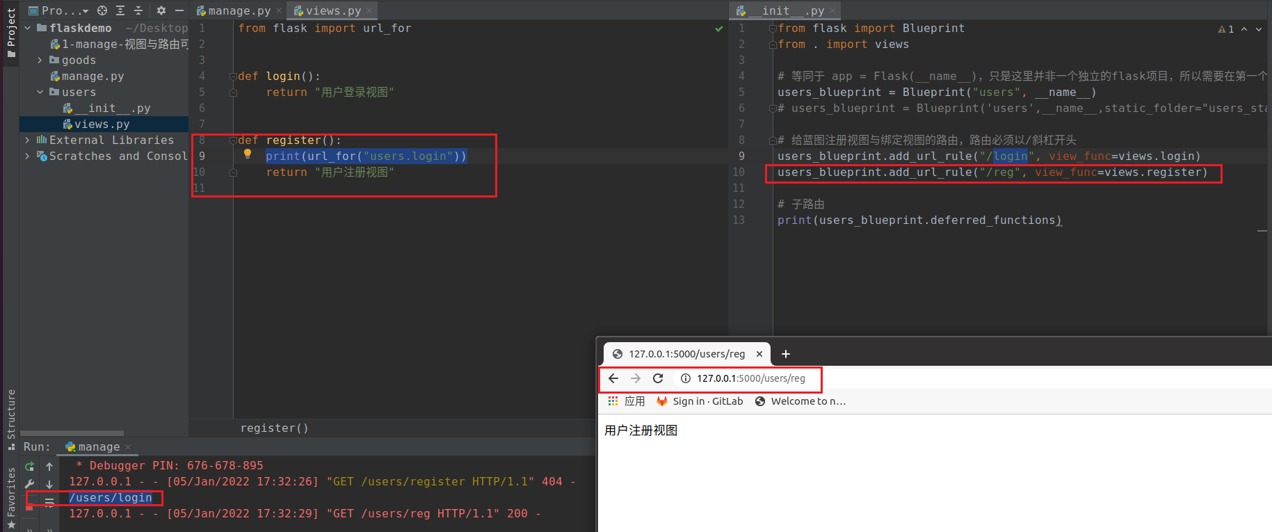Screen dimensions: 1272x532
Task: Open the Project panel settings gear
Action: (161, 10)
